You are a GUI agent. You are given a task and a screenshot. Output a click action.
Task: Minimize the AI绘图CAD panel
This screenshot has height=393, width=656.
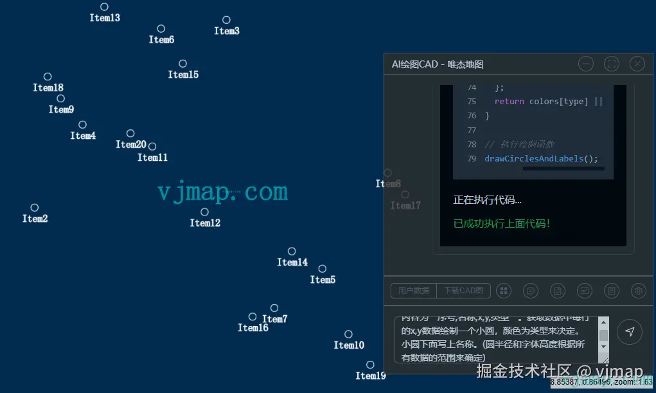click(x=586, y=64)
